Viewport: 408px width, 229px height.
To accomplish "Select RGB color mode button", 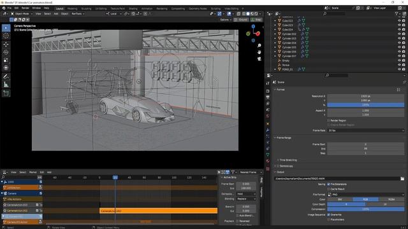I will point(365,199).
